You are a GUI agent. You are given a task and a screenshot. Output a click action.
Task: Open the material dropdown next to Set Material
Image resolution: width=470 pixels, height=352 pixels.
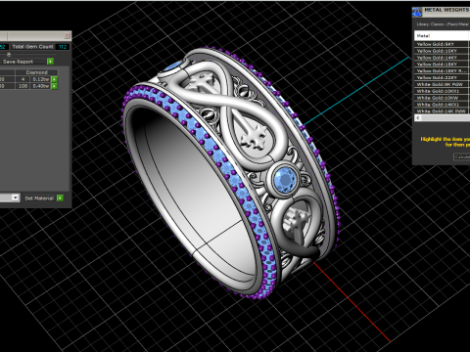pos(15,198)
